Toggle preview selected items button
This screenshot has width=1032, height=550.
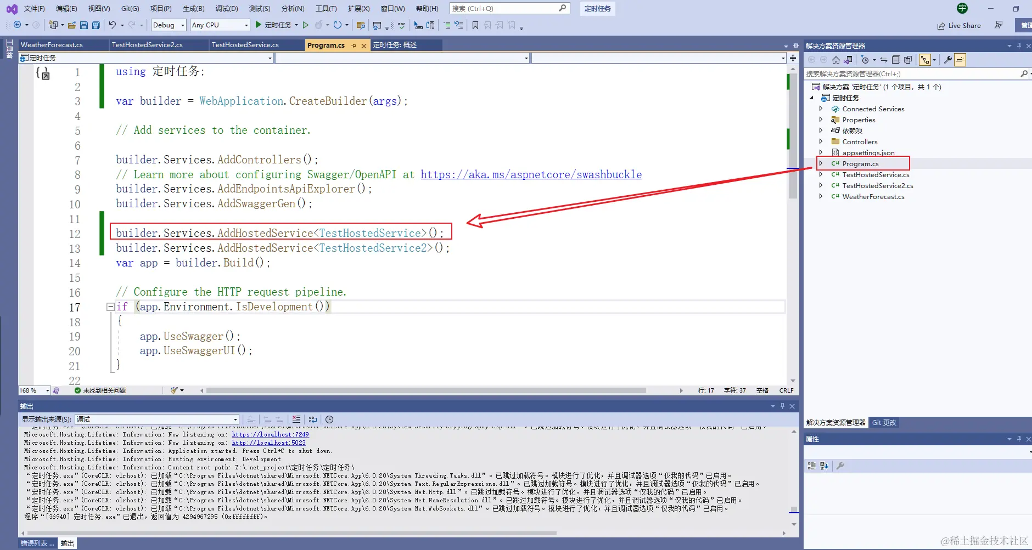coord(960,60)
